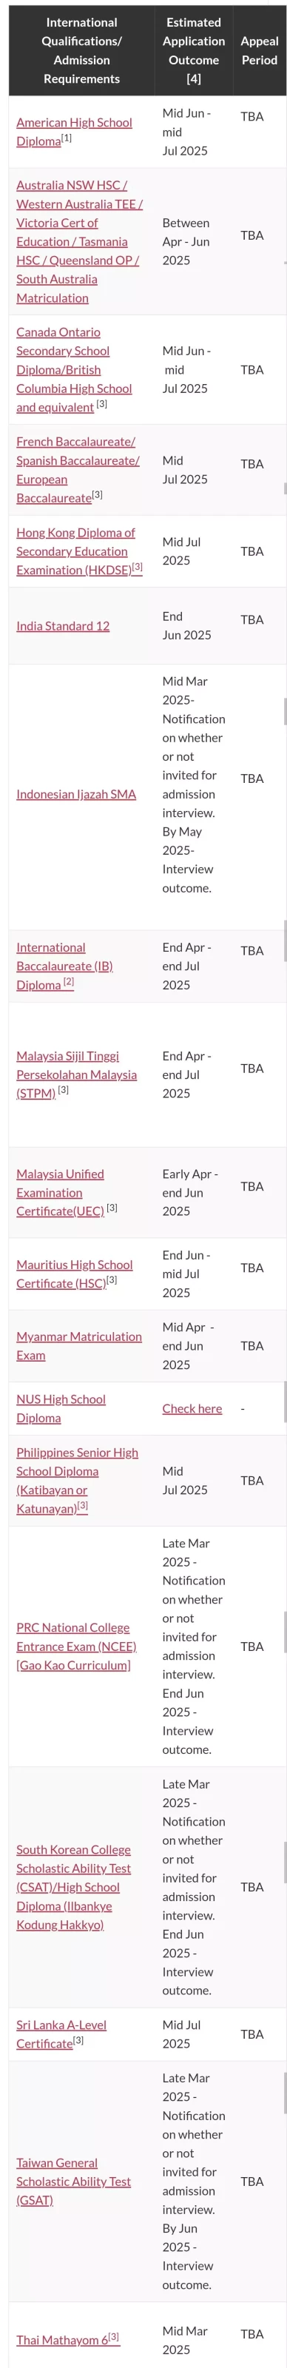Image resolution: width=287 pixels, height=2368 pixels.
Task: Click the Thai Mathayom 6 link
Action: pyautogui.click(x=67, y=2339)
